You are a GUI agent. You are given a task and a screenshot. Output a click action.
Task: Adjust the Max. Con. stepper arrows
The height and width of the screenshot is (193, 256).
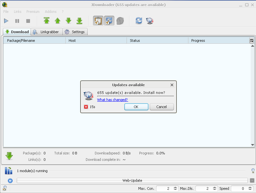click(x=175, y=188)
